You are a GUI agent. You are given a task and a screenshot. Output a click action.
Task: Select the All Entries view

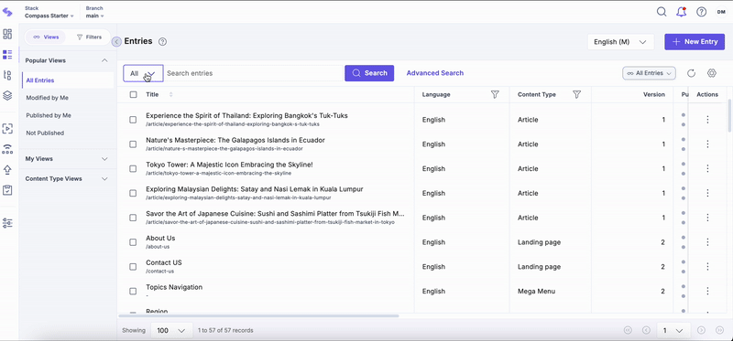click(68, 80)
